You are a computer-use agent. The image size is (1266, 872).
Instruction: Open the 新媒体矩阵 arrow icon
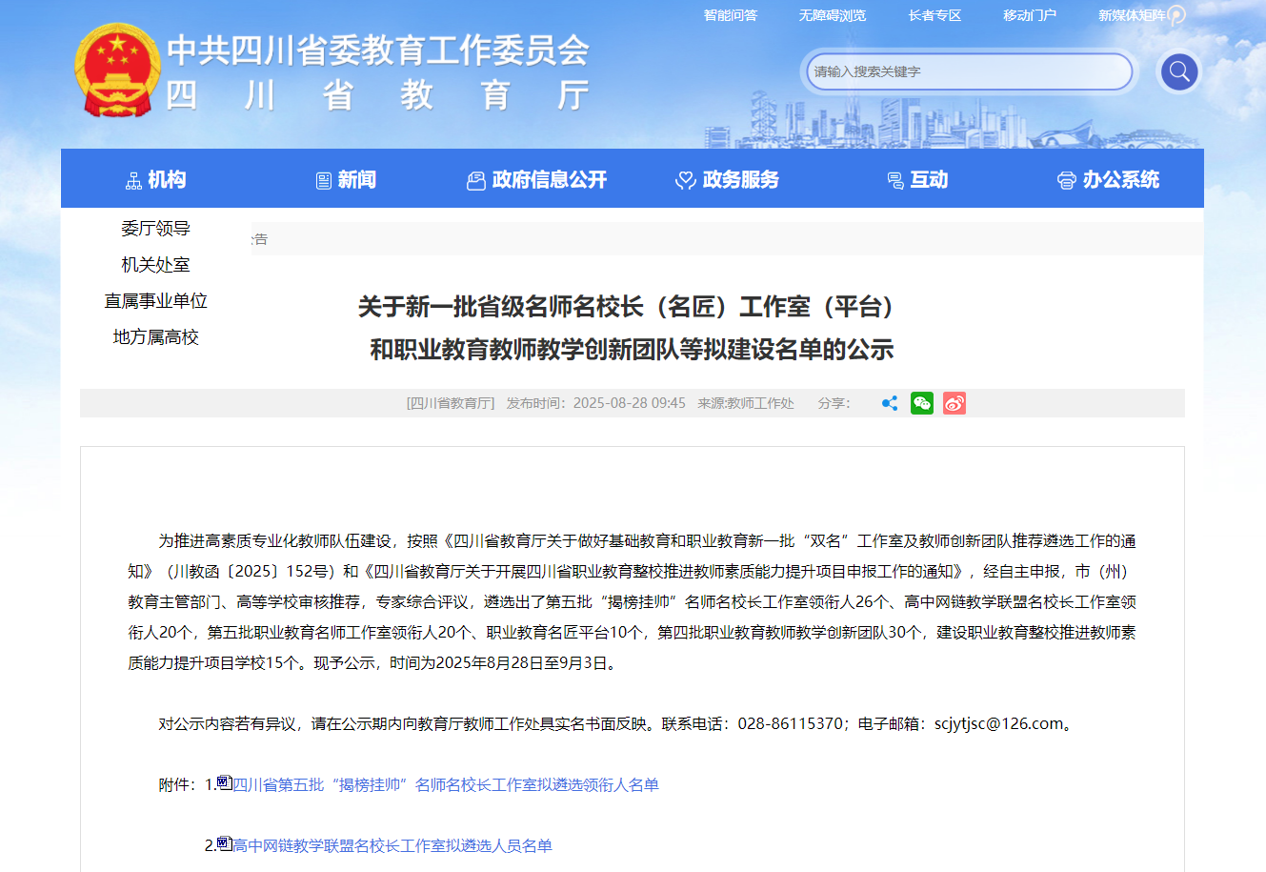pos(1177,15)
